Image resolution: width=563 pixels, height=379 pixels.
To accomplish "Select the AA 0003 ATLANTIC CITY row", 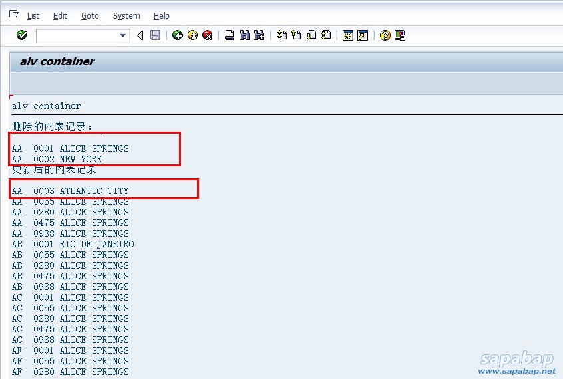I will click(x=70, y=191).
